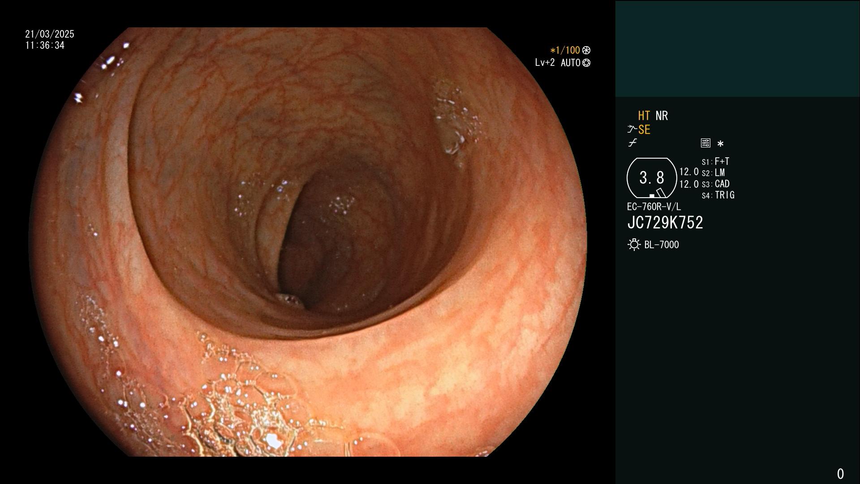Viewport: 860px width, 484px height.
Task: Click the 1/100 shutter speed value
Action: pos(565,50)
